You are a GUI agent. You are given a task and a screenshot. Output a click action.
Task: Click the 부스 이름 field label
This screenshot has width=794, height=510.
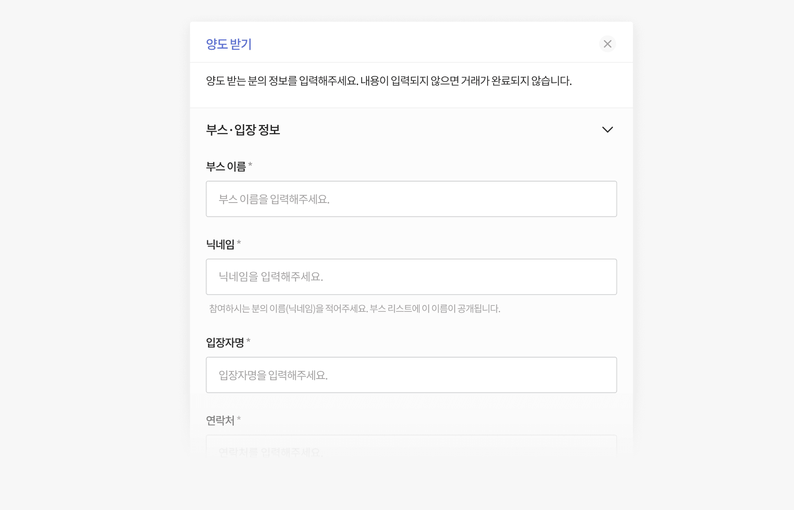(226, 166)
